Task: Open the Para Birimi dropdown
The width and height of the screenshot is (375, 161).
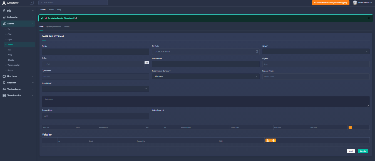Action: tap(95, 89)
